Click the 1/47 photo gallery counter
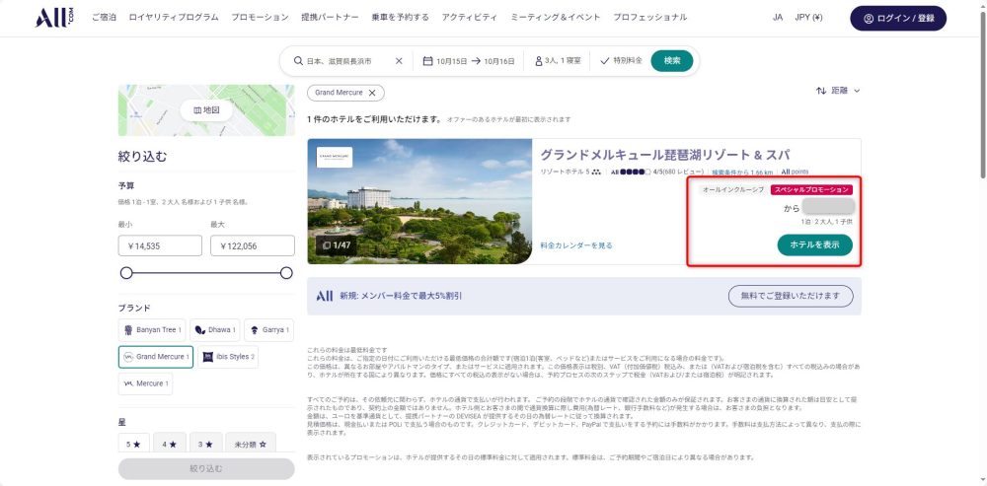This screenshot has height=486, width=987. pos(337,245)
